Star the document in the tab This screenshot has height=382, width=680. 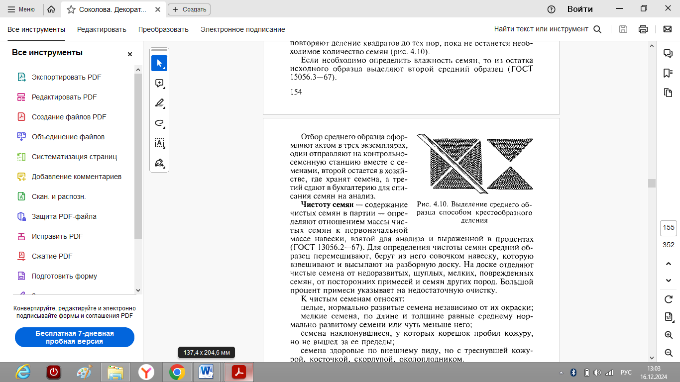pos(71,9)
